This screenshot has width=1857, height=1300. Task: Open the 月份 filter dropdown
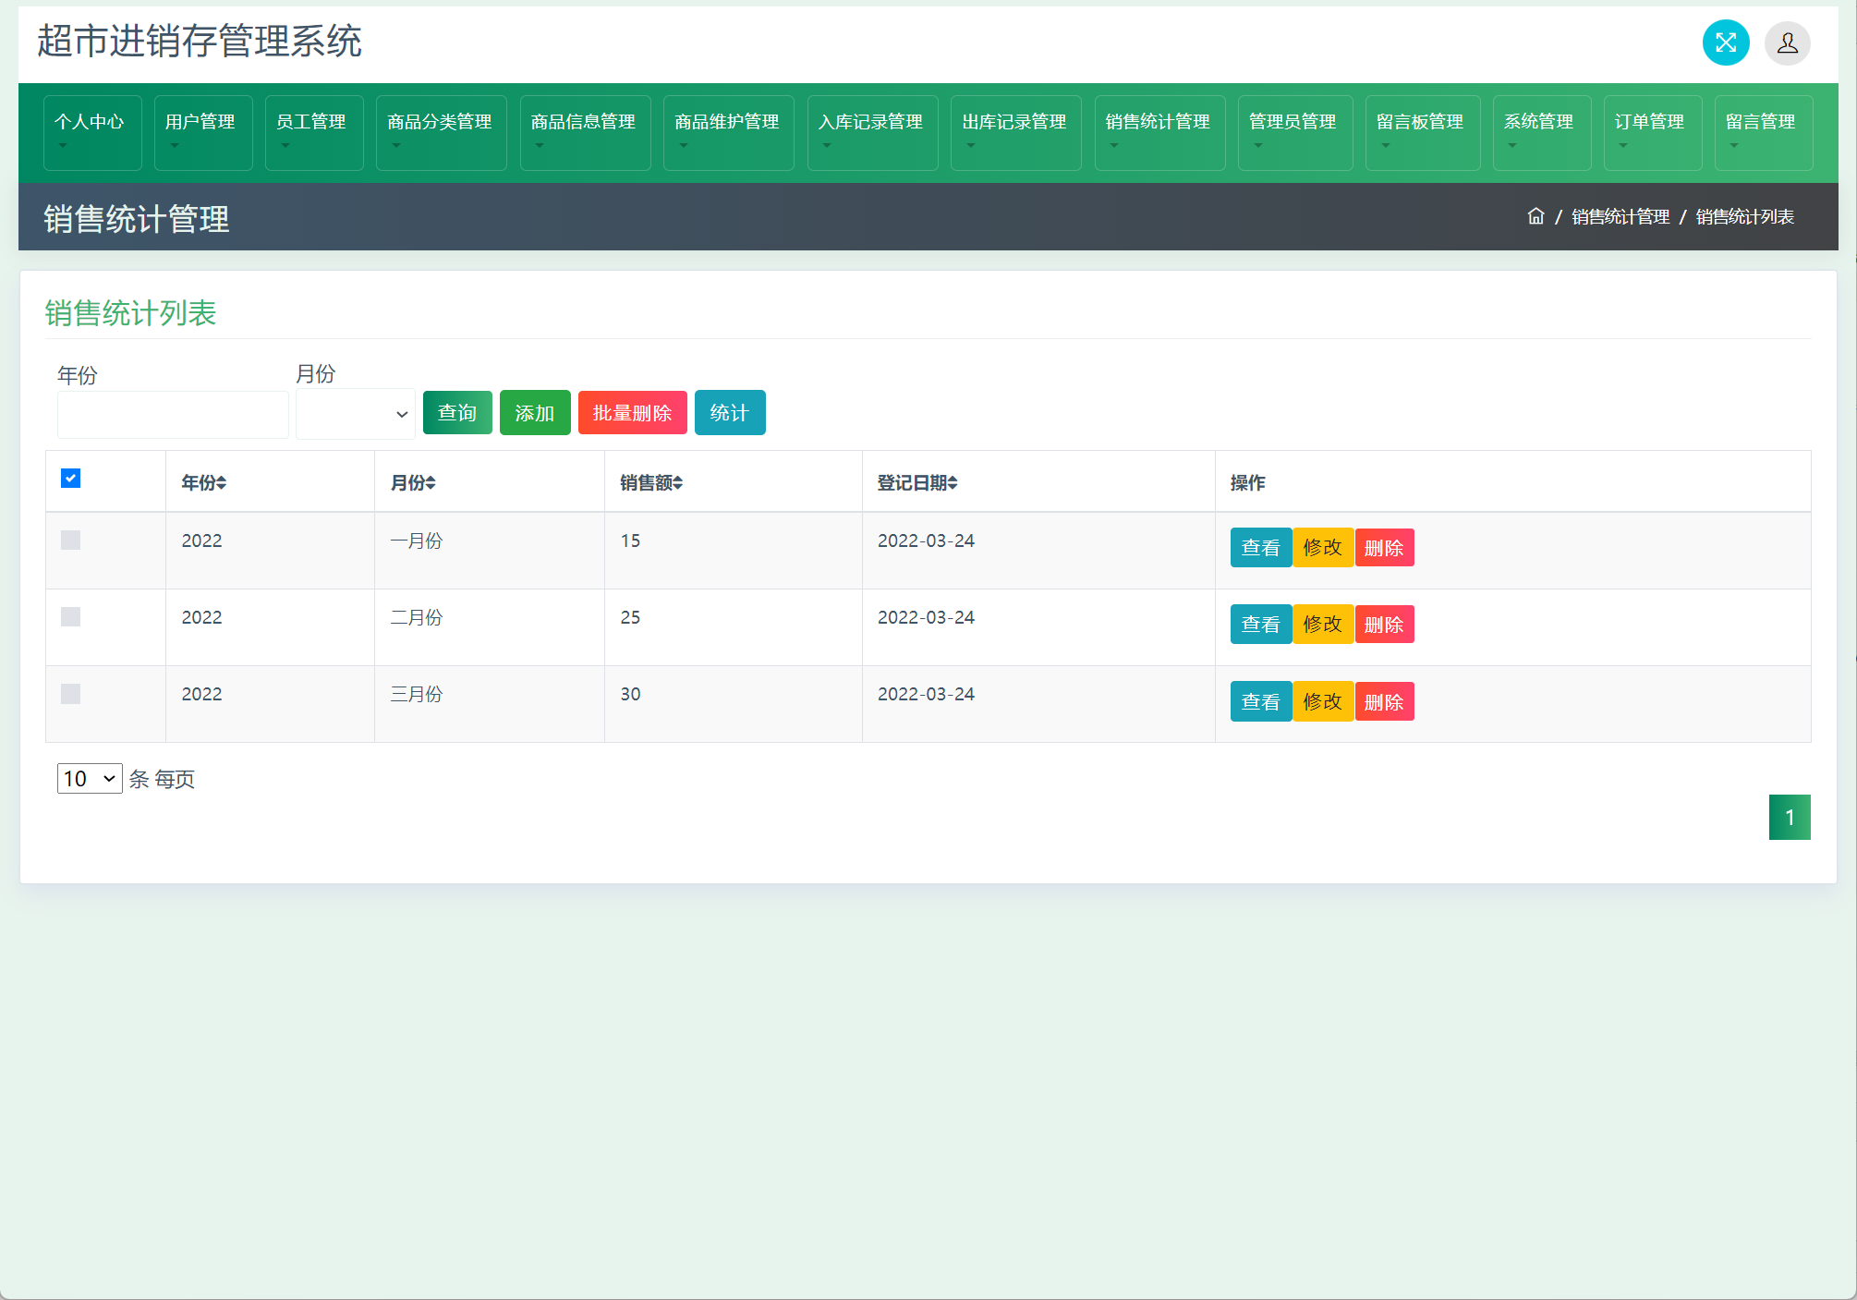click(355, 414)
